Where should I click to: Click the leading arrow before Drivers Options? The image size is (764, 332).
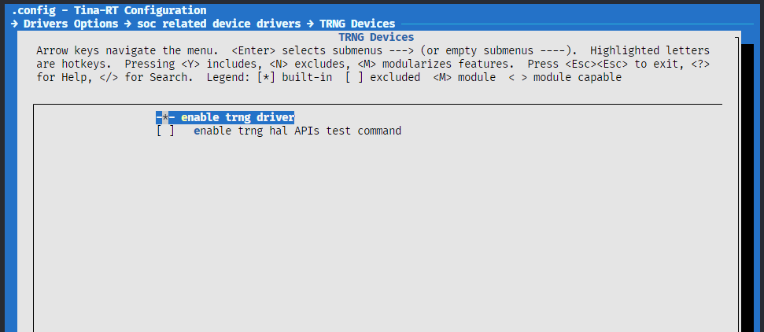(15, 24)
